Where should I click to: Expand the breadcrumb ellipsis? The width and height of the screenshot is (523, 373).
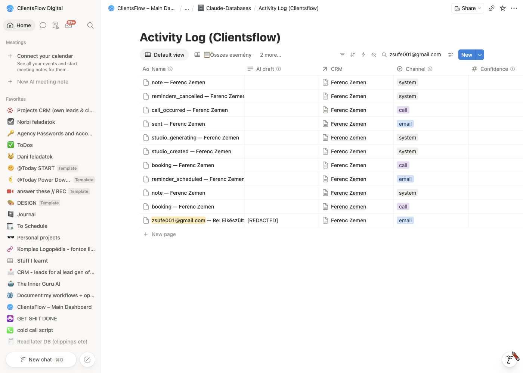pyautogui.click(x=187, y=8)
